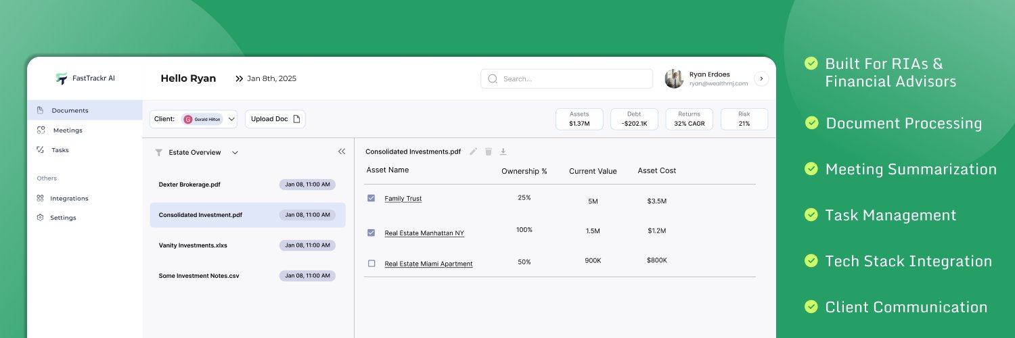Click the Debt -$202.1K card
Image resolution: width=1015 pixels, height=338 pixels.
point(634,119)
